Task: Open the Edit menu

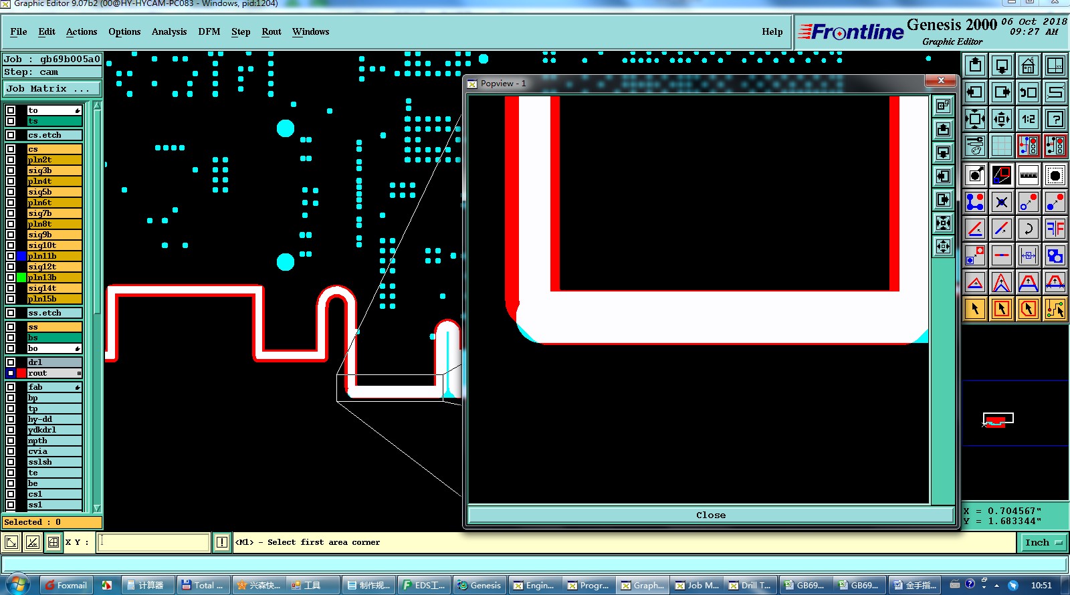Action: [x=47, y=31]
